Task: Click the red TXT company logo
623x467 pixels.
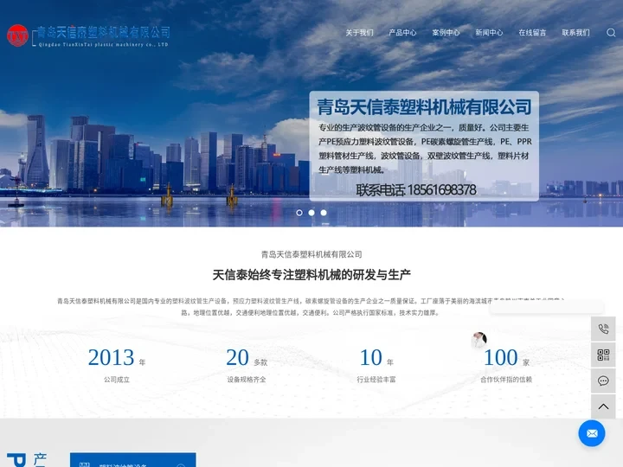Action: pyautogui.click(x=17, y=35)
